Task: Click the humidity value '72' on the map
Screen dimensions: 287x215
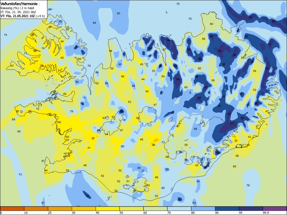Action: click(38, 109)
